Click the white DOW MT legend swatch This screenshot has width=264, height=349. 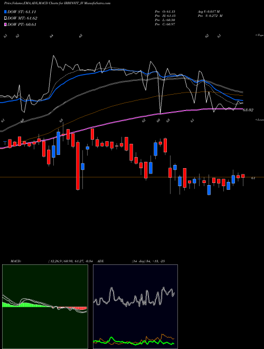pyautogui.click(x=6, y=19)
